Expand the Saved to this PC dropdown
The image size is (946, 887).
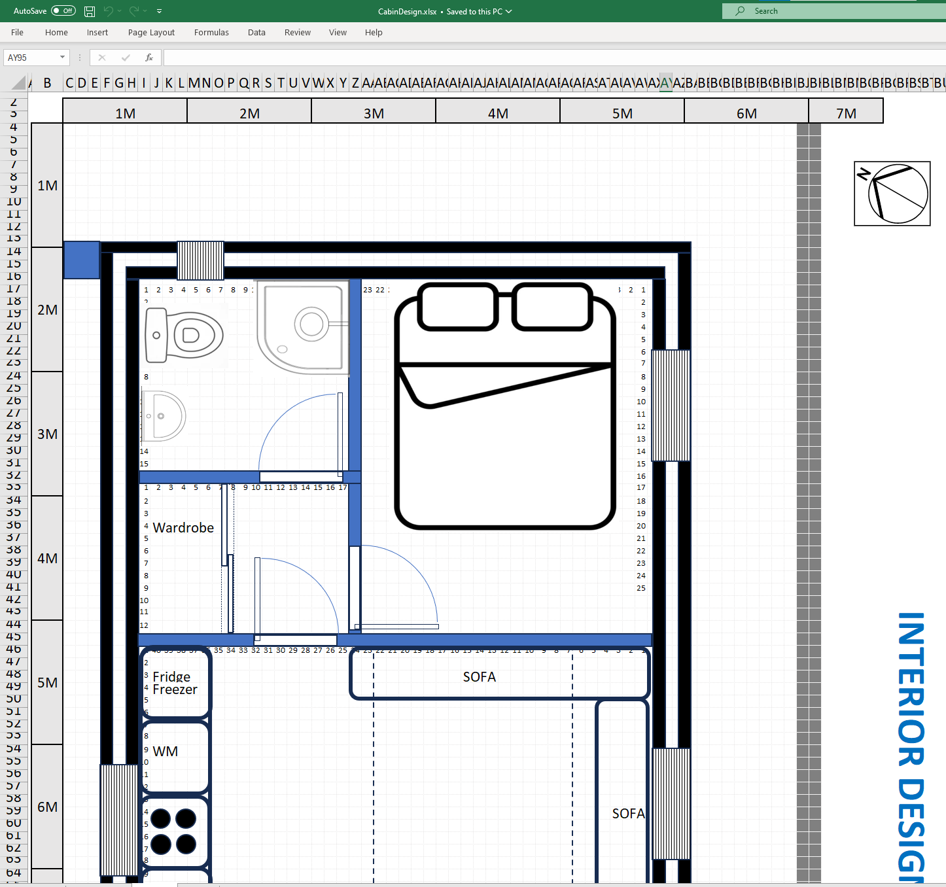tap(509, 11)
